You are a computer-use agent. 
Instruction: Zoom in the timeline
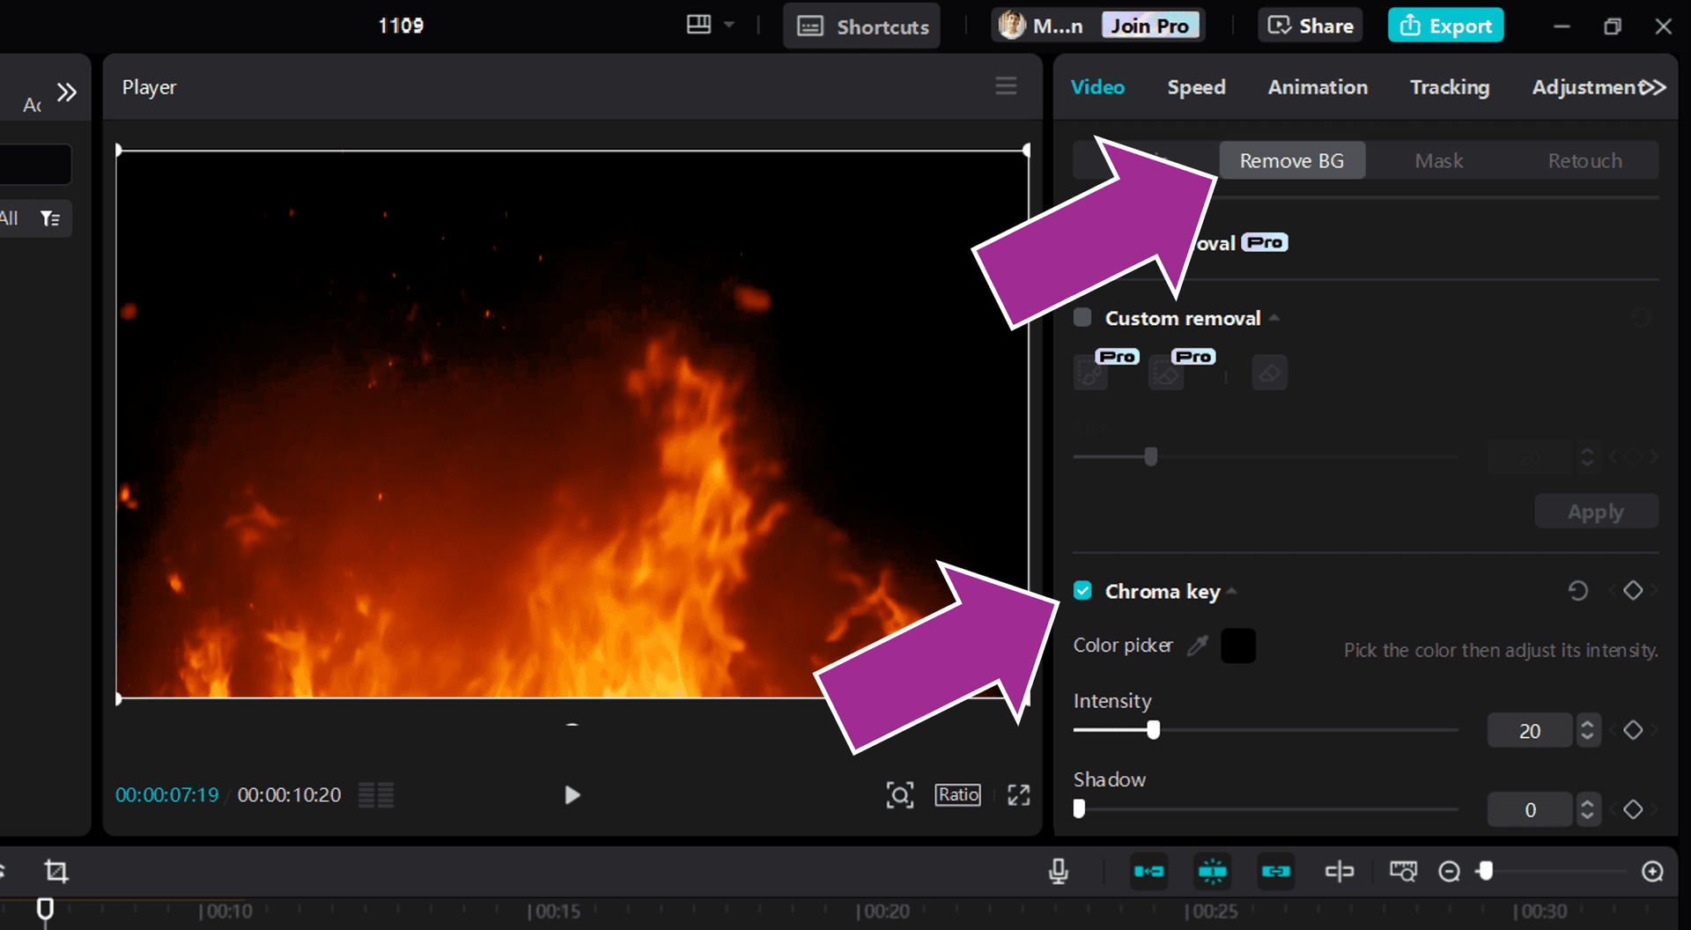tap(1653, 872)
